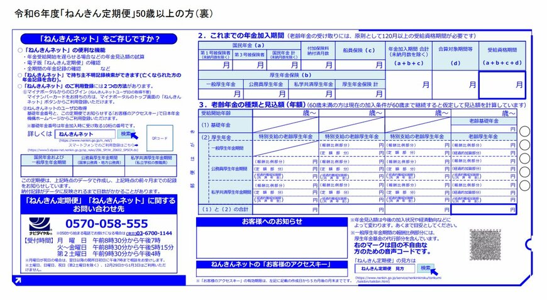Click 月曜日 午前8時30分から午後7時 hours line
The width and height of the screenshot is (547, 300).
(x=109, y=240)
